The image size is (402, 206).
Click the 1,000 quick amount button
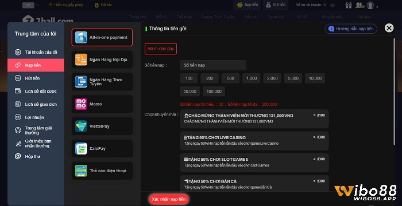click(x=252, y=78)
